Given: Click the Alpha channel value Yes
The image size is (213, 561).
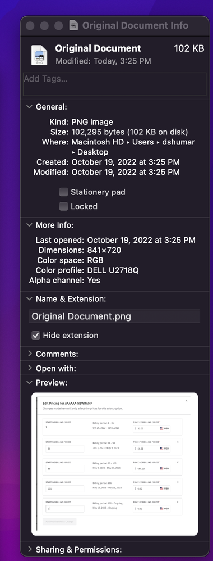Looking at the screenshot, I should pos(94,280).
